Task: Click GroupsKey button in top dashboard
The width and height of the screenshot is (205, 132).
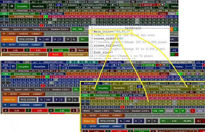Action: [22, 6]
